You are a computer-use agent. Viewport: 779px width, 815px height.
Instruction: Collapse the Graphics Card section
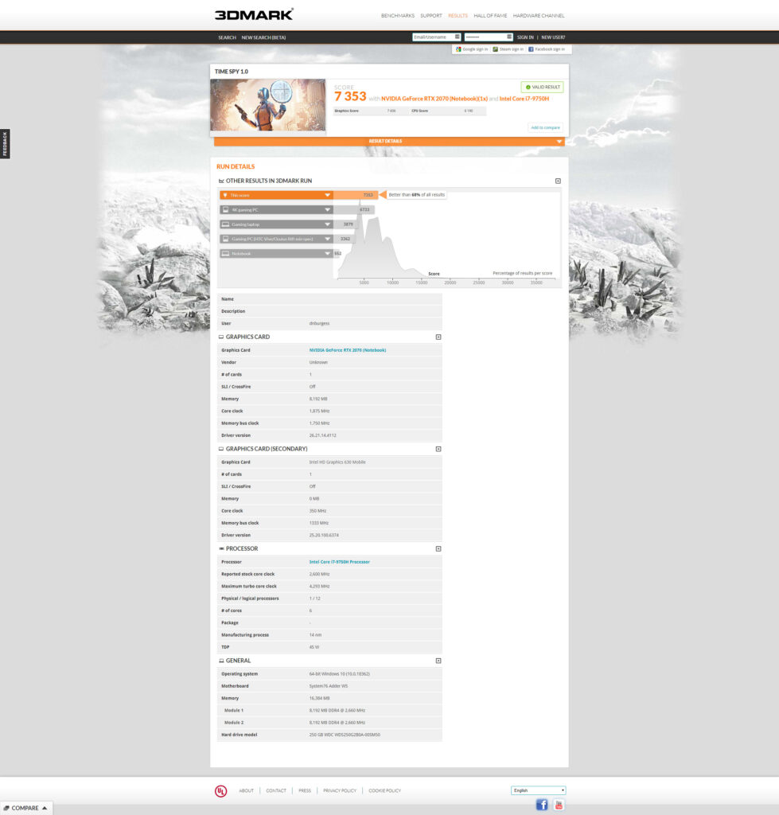pyautogui.click(x=438, y=337)
